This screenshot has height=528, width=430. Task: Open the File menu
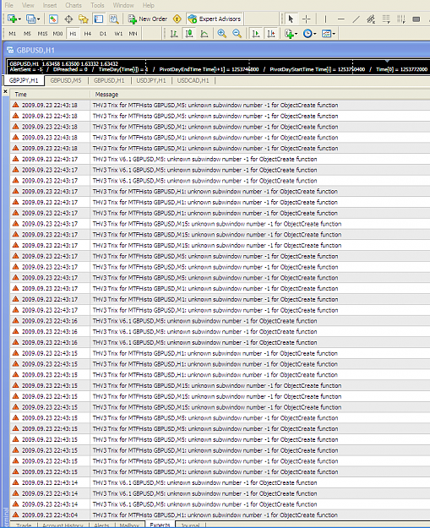pyautogui.click(x=9, y=5)
